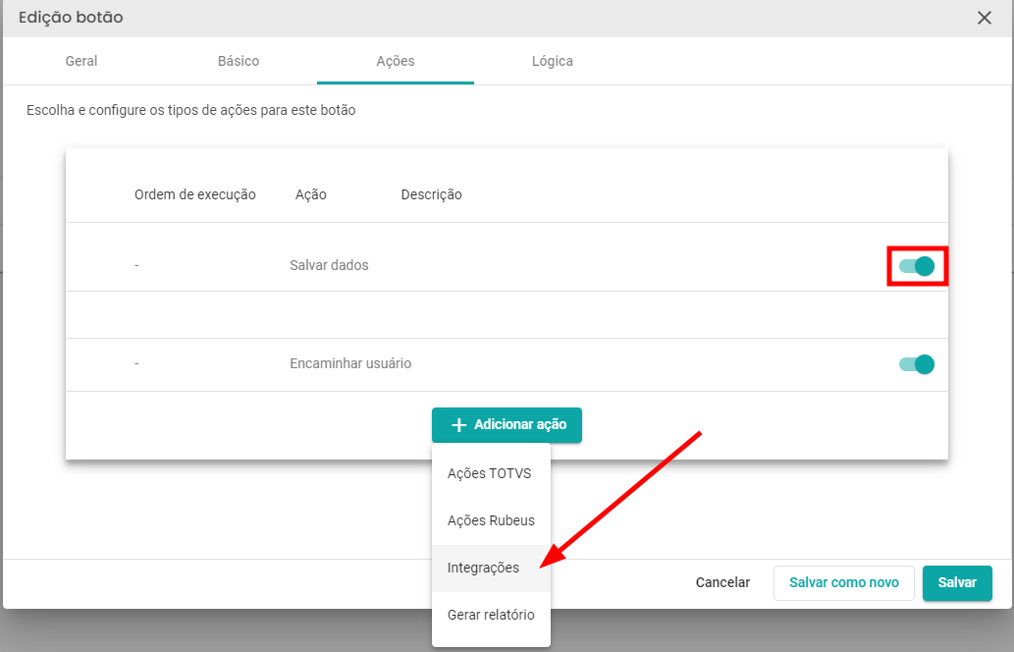Screen dimensions: 1014x652
Task: Click the 'Escolha e configure os tipos' instruction text
Action: point(190,110)
